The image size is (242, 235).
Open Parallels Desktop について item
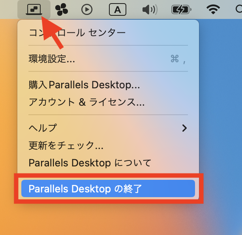pyautogui.click(x=108, y=163)
